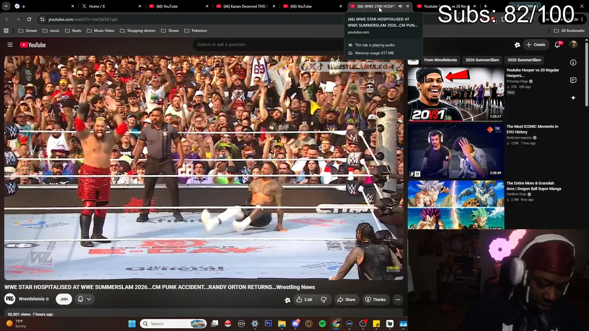589x331 pixels.
Task: Open the Beats bookmarks folder
Action: point(73,31)
